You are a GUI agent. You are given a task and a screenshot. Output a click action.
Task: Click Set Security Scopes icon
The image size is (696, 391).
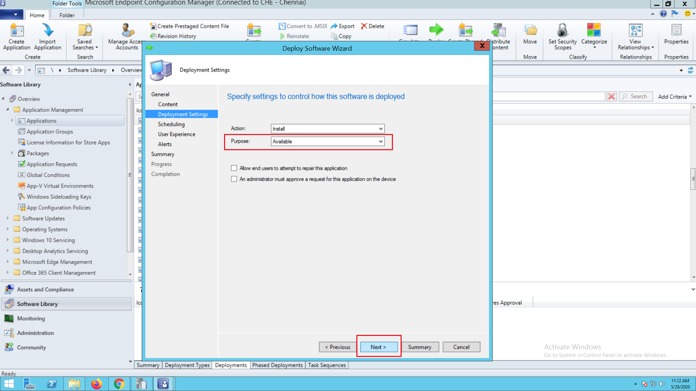pos(562,36)
